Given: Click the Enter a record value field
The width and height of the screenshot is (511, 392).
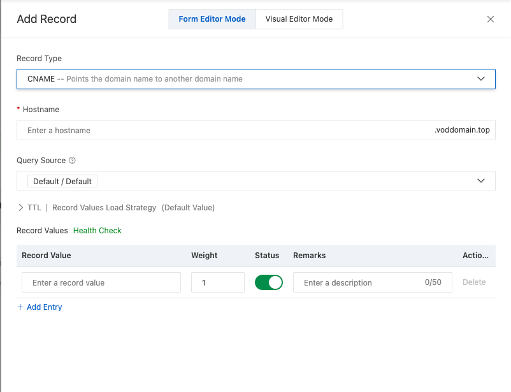Looking at the screenshot, I should click(x=101, y=282).
